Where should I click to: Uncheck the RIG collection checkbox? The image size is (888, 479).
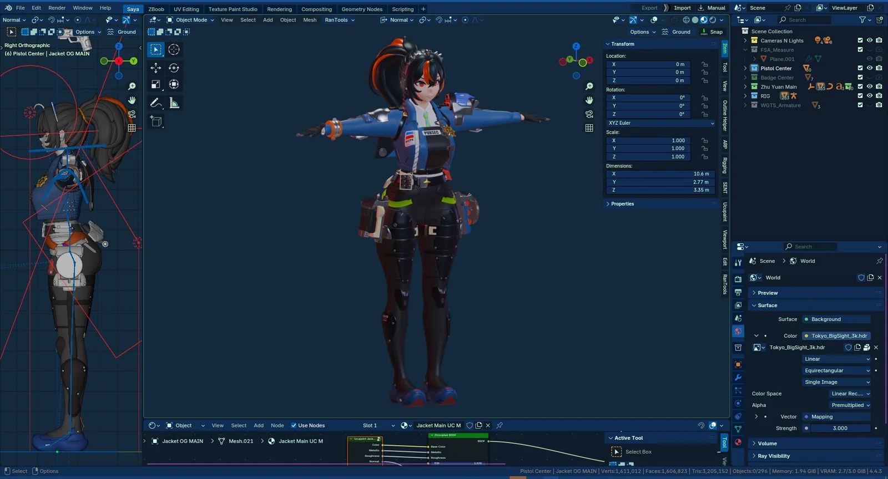click(860, 96)
